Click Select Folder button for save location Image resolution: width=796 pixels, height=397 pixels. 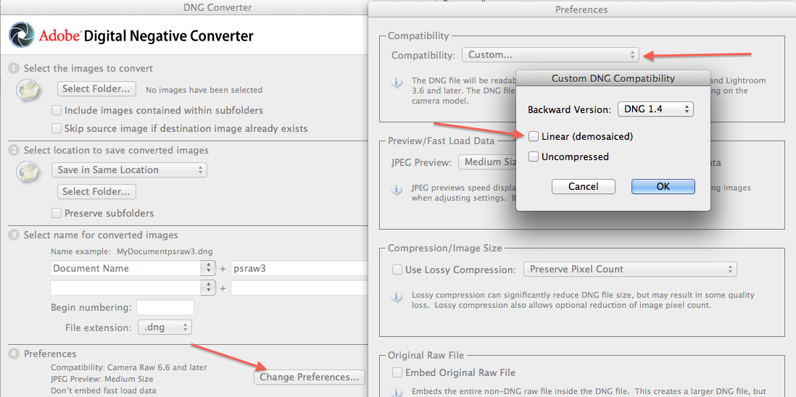click(x=96, y=192)
